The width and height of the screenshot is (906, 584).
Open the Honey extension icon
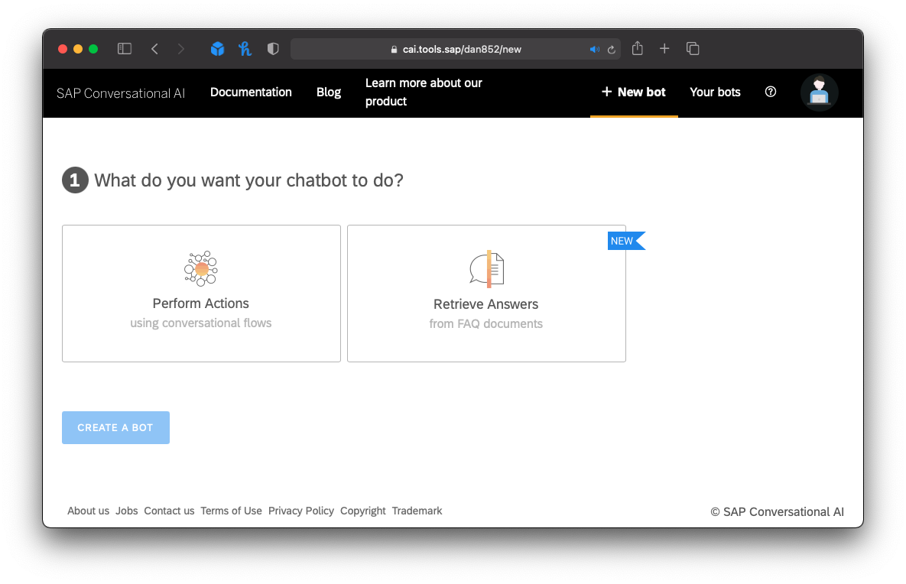245,49
